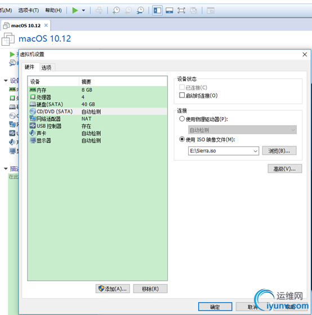Click the processor count value 4
312x315 pixels.
click(83, 97)
